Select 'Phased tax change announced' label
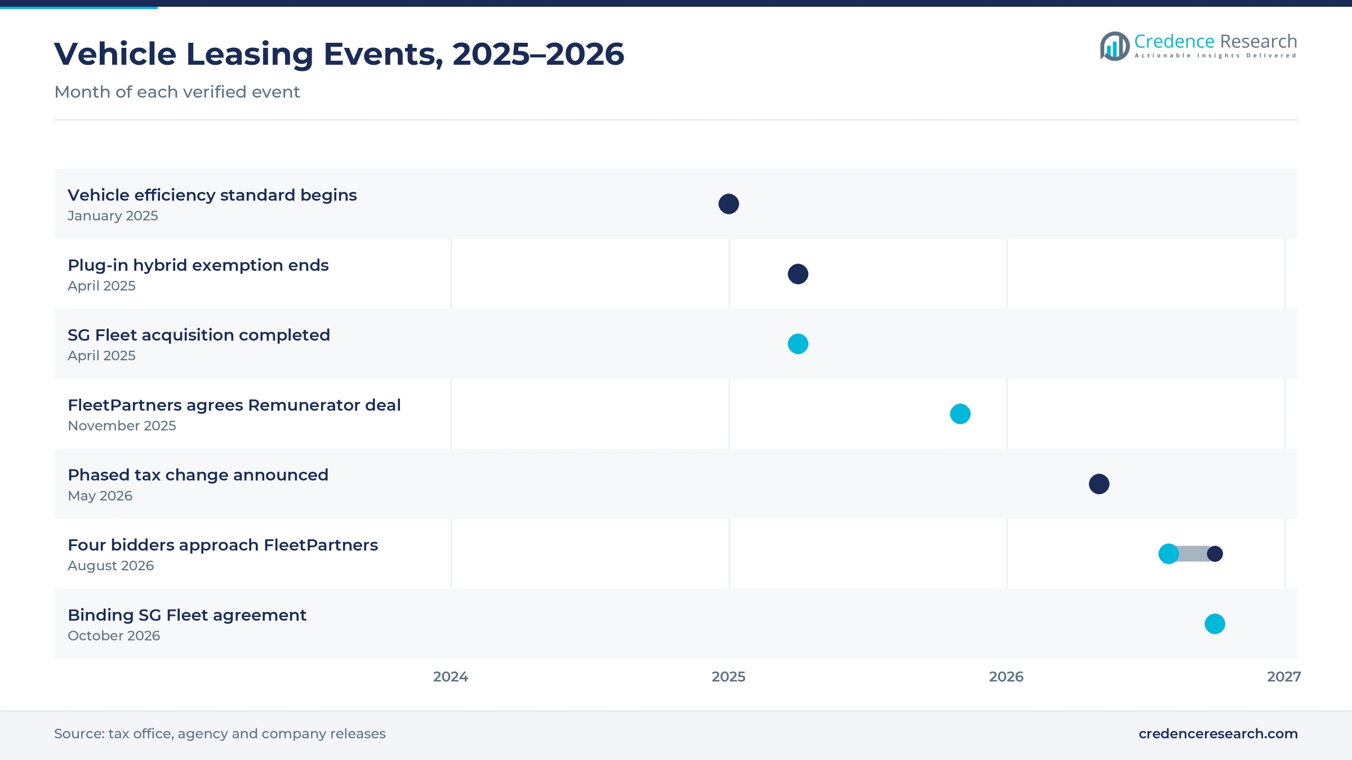 198,475
